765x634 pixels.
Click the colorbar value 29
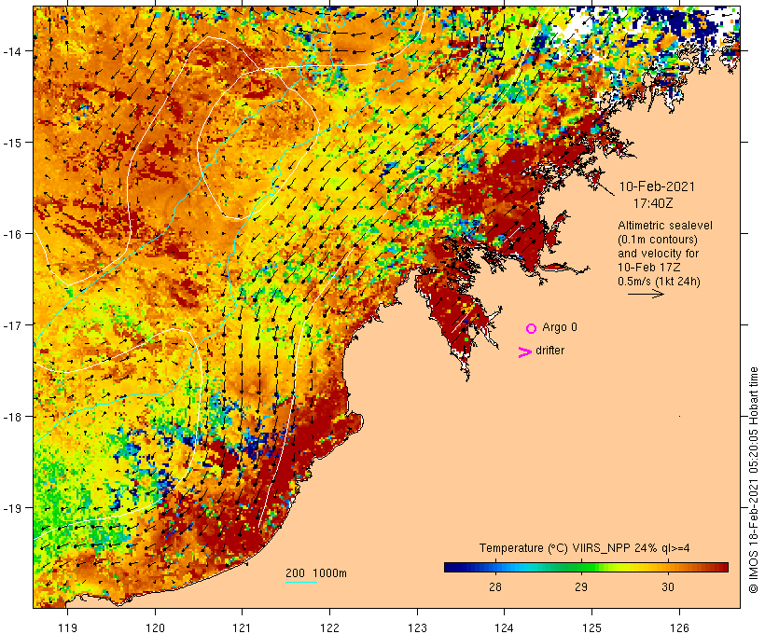580,586
